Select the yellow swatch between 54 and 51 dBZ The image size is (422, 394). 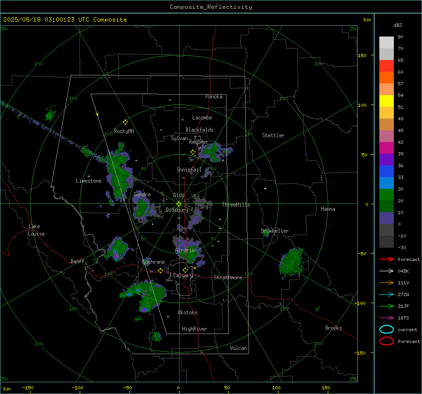click(x=386, y=101)
